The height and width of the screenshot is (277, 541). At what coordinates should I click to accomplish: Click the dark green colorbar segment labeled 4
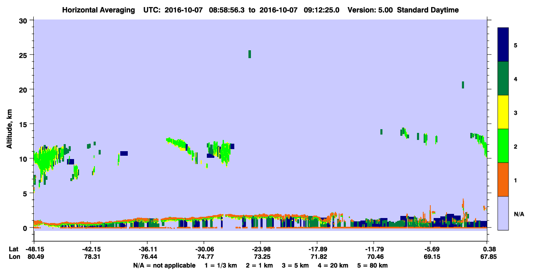point(503,78)
